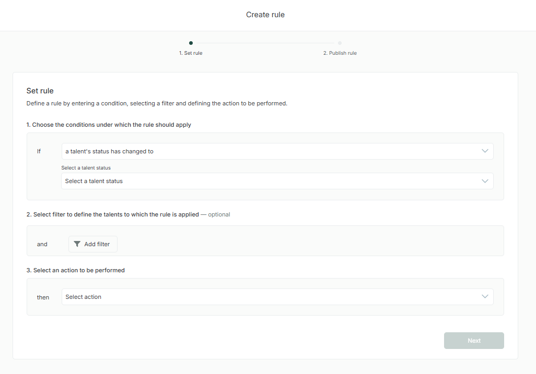
Task: Click the "Create rule" page title
Action: click(x=265, y=15)
